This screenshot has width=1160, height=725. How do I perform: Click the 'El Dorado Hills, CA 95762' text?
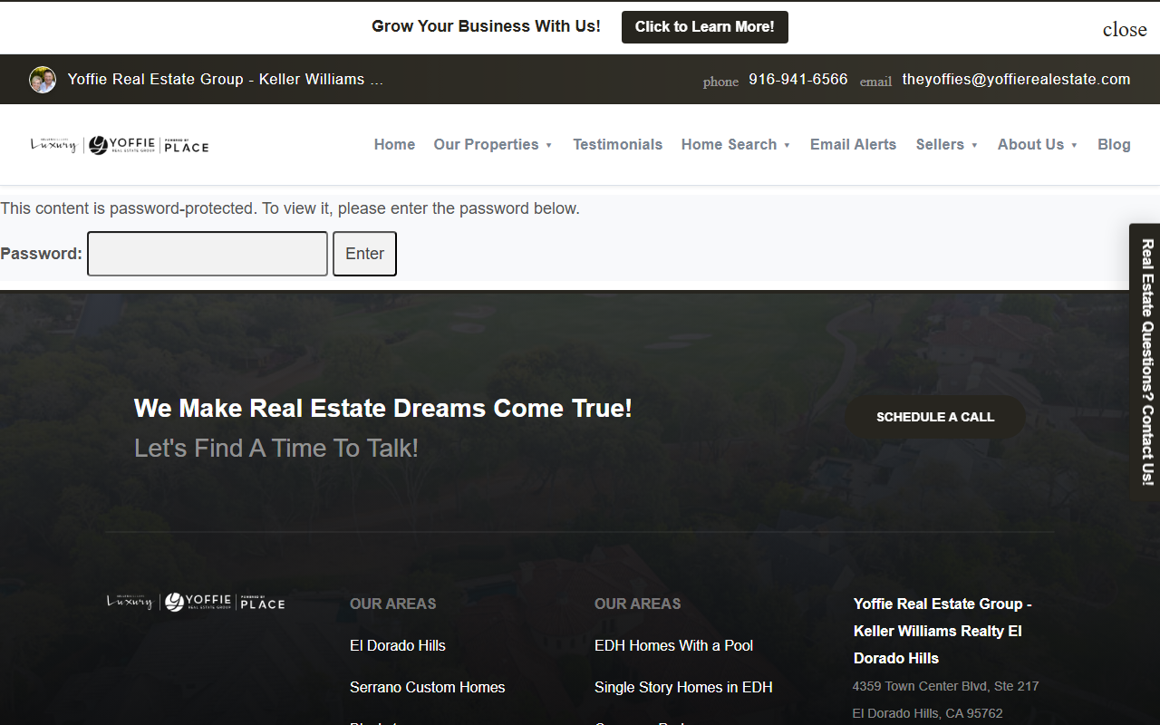927,713
